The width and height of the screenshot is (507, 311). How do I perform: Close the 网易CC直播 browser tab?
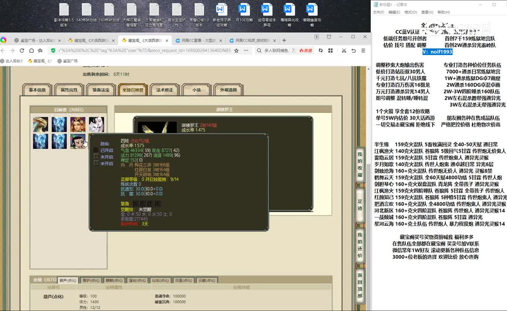(221, 41)
